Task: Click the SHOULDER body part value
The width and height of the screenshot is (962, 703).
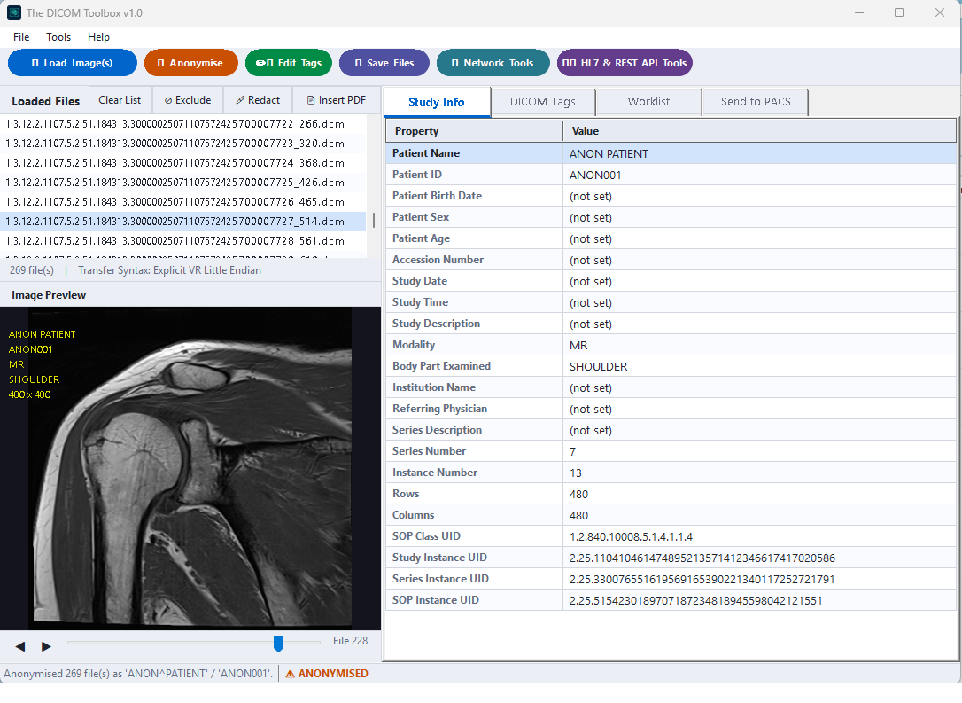Action: pyautogui.click(x=598, y=366)
